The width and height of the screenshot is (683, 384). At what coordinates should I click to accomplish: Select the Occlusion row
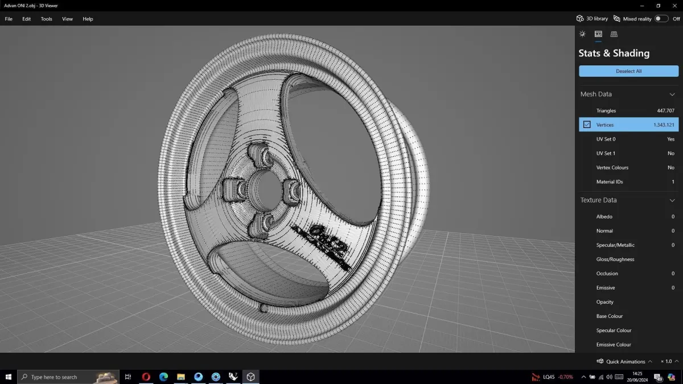click(628, 273)
